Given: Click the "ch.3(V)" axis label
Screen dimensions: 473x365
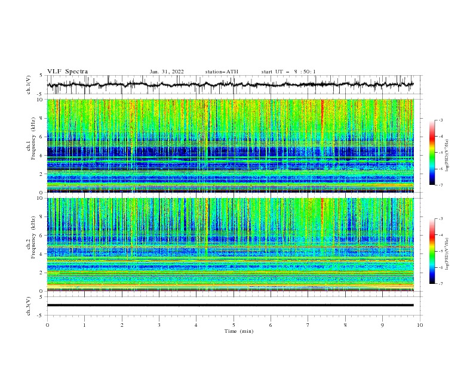Looking at the screenshot, I should (29, 307).
